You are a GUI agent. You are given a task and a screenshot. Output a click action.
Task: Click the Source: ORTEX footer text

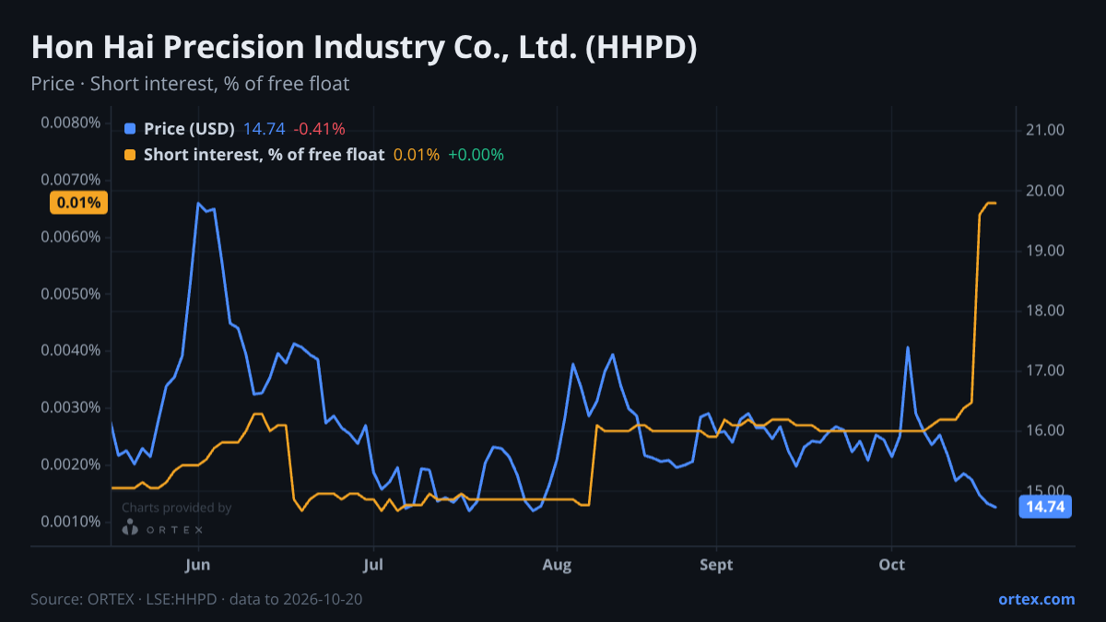(x=196, y=599)
